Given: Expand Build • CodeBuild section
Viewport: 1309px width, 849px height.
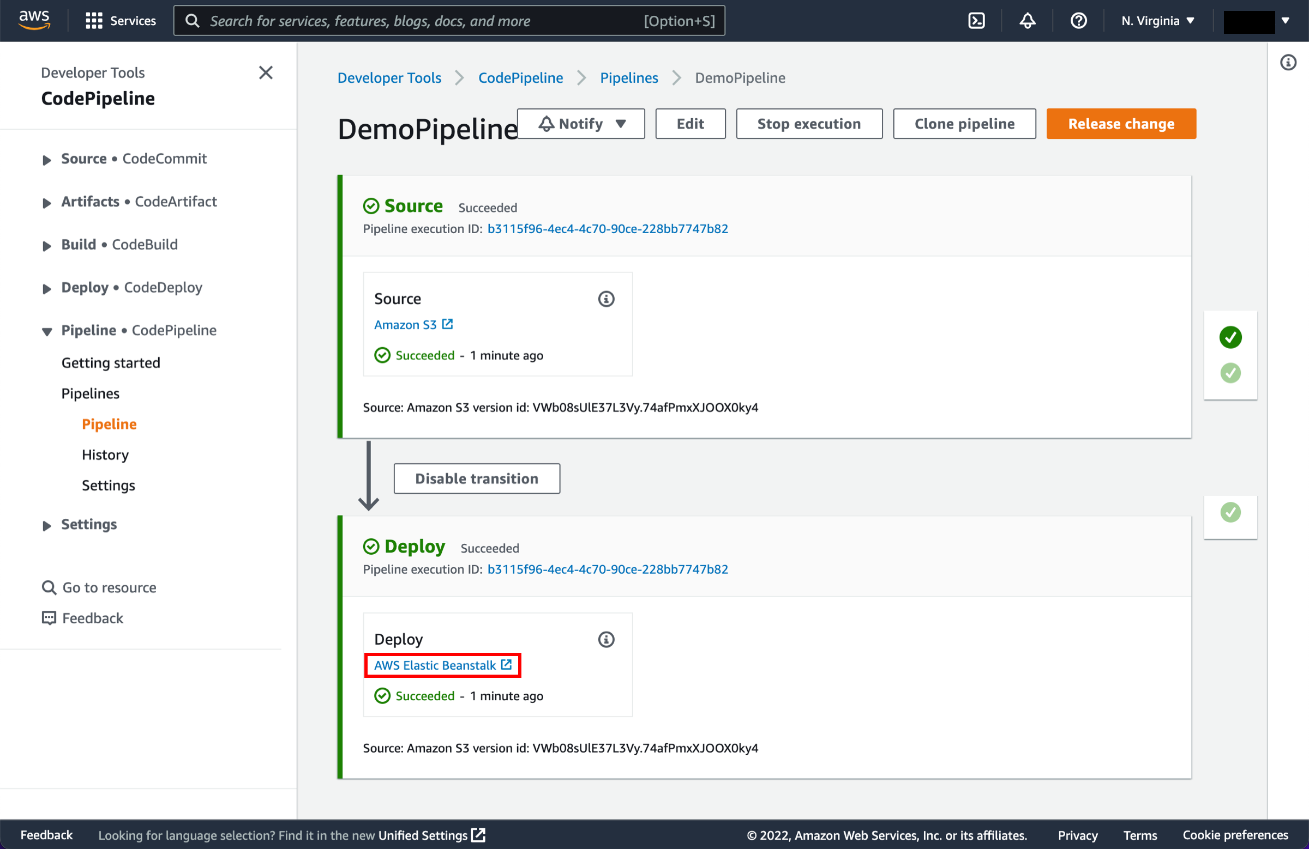Looking at the screenshot, I should point(47,246).
